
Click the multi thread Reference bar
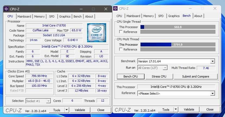pyautogui.click(x=178, y=49)
